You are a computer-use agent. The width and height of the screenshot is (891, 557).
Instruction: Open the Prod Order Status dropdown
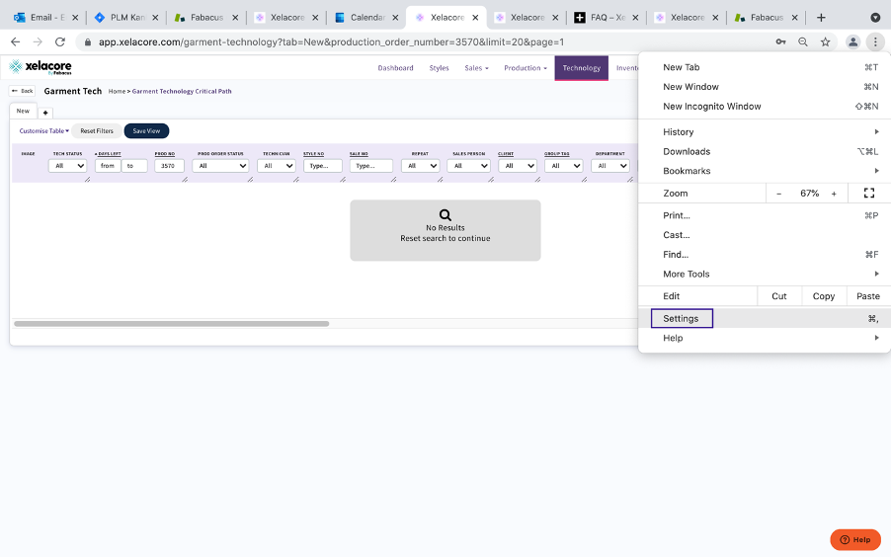click(222, 166)
